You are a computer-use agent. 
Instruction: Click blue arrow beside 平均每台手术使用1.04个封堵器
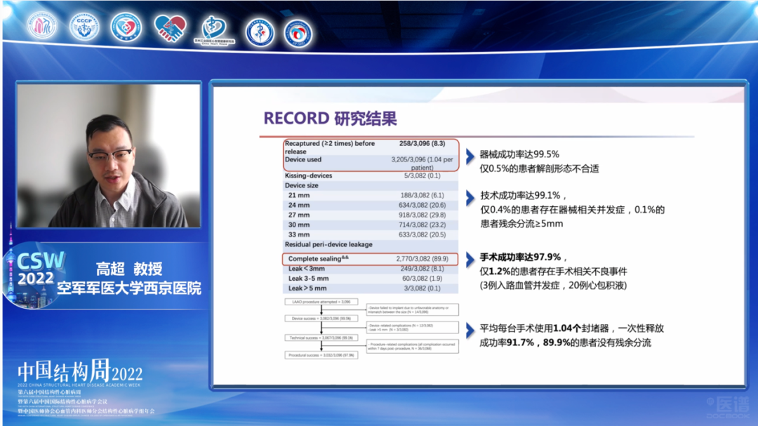coord(470,328)
